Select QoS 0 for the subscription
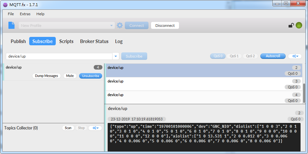The image size is (308, 154). 218,56
